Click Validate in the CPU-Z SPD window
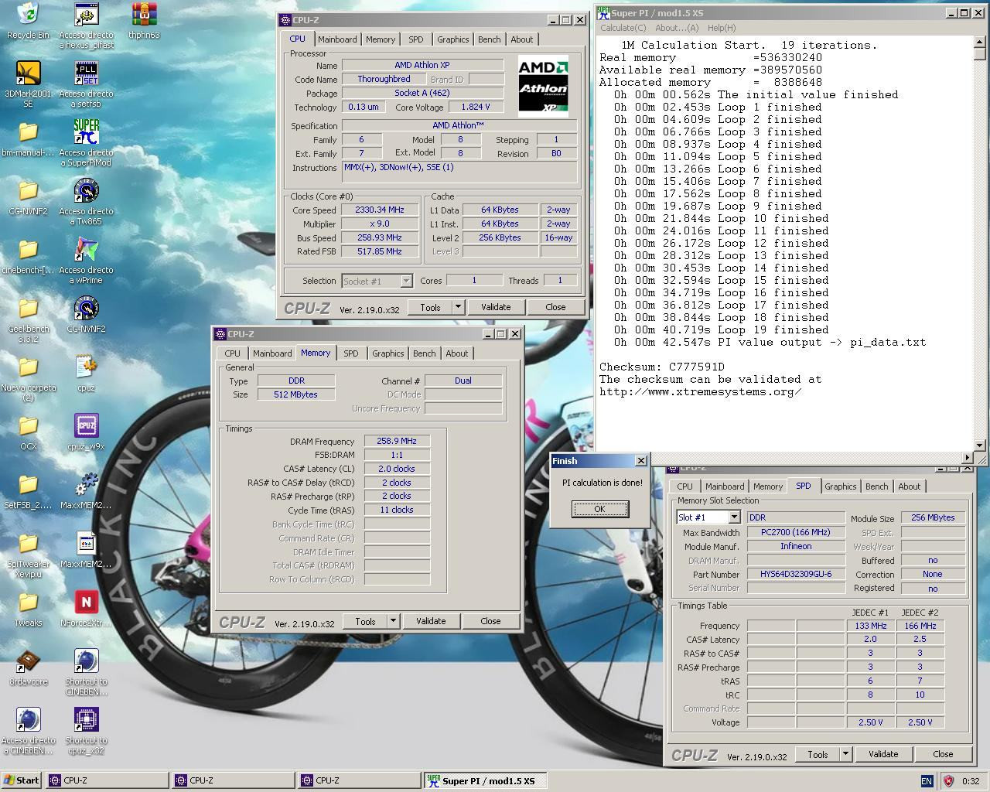The height and width of the screenshot is (792, 990). coord(883,754)
